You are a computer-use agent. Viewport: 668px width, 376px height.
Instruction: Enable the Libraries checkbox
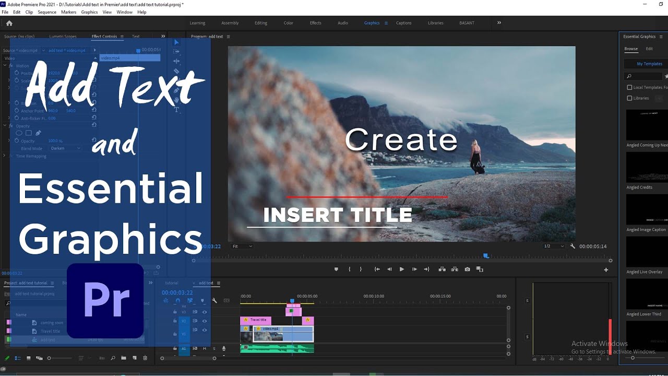[629, 98]
